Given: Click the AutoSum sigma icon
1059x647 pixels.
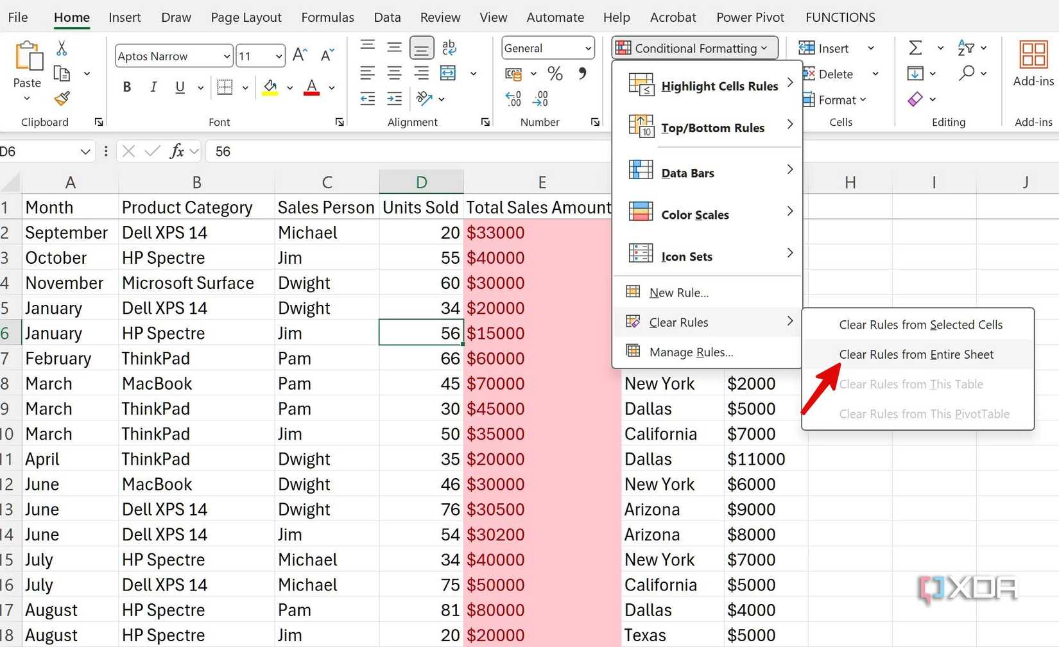Looking at the screenshot, I should [x=917, y=47].
